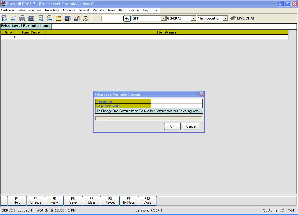The width and height of the screenshot is (298, 215).
Task: Cancel the Price Level Formula Change dialog
Action: click(x=191, y=126)
